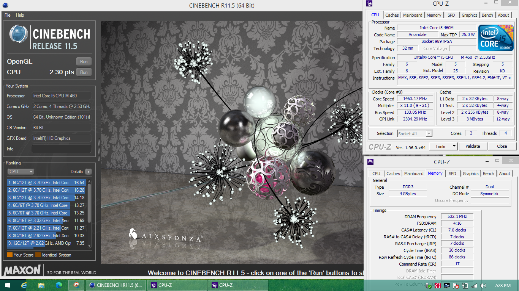The image size is (519, 291).
Task: Open the File menu in Cinebench
Action: click(x=7, y=15)
